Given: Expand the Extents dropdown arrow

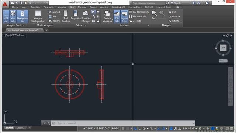Looking at the screenshot, I should (181, 21).
